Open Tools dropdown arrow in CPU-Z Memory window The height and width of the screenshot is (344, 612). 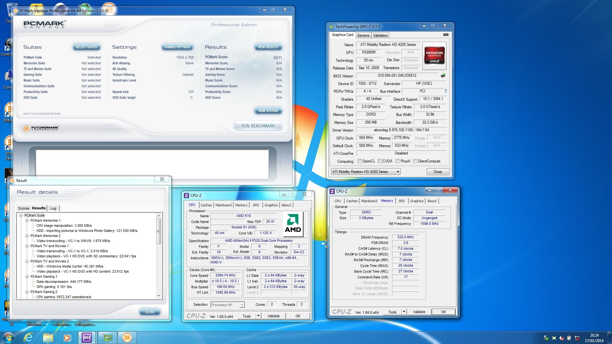(x=404, y=312)
